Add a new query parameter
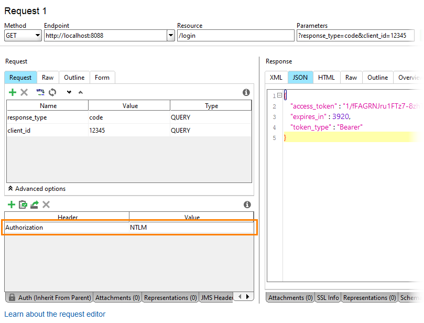This screenshot has height=323, width=424. click(13, 92)
